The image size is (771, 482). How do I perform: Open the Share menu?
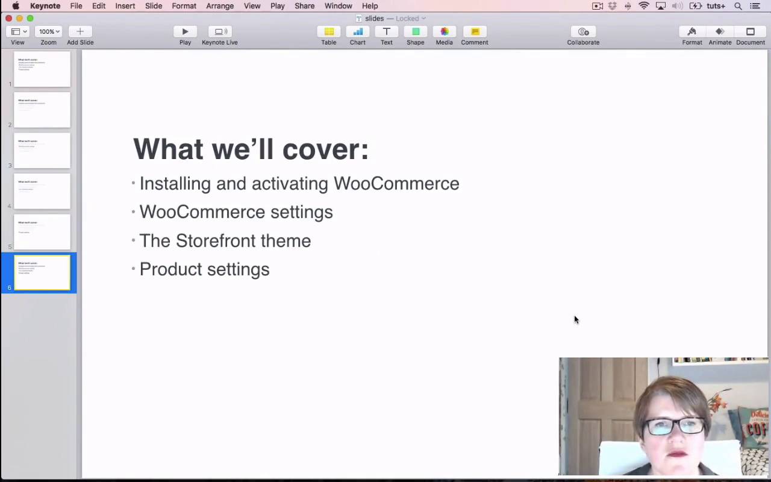click(x=305, y=6)
